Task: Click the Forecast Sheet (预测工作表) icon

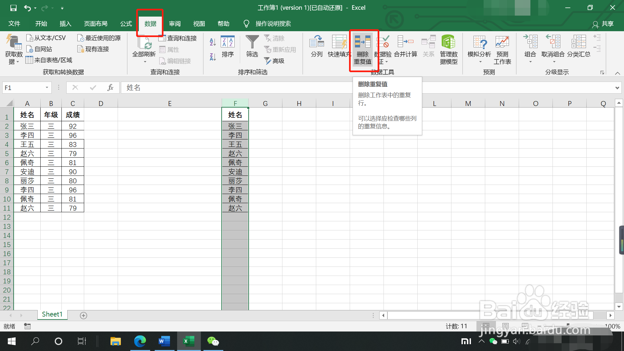Action: (x=502, y=42)
